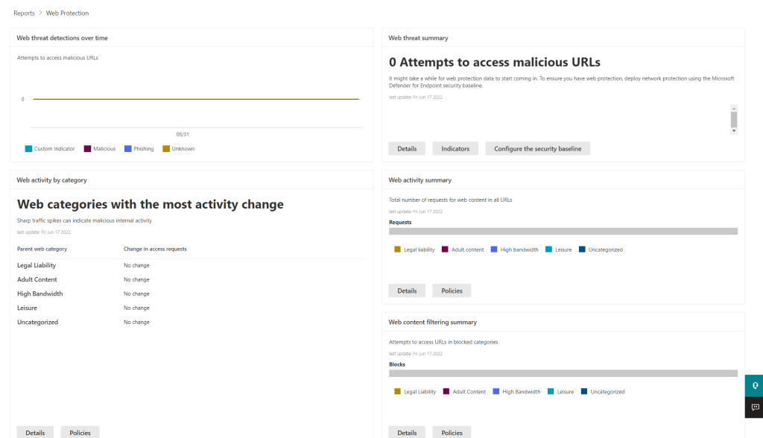Click the Phishing legend color square
This screenshot has width=763, height=438.
pyautogui.click(x=128, y=149)
